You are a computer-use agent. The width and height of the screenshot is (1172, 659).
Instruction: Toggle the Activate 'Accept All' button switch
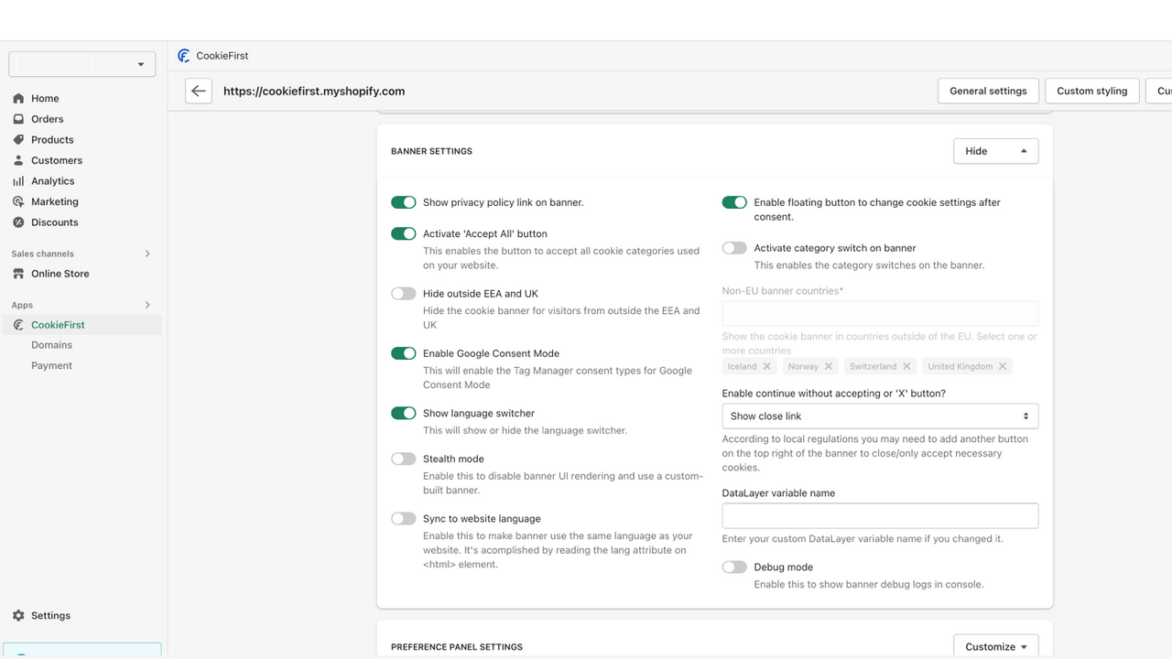pyautogui.click(x=404, y=233)
